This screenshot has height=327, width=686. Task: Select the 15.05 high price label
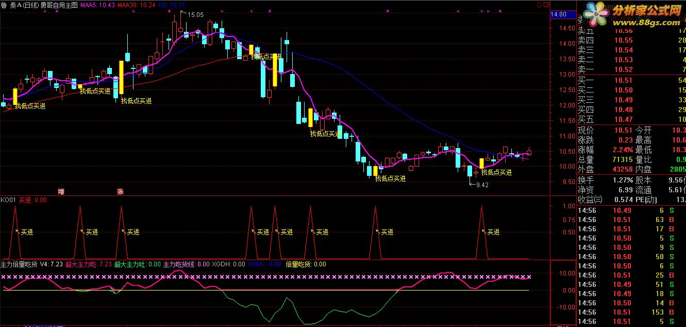click(195, 15)
